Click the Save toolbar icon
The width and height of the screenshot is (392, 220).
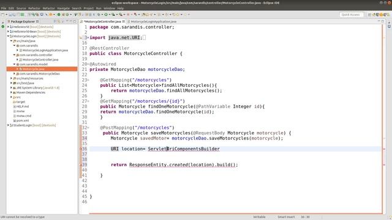click(10, 15)
